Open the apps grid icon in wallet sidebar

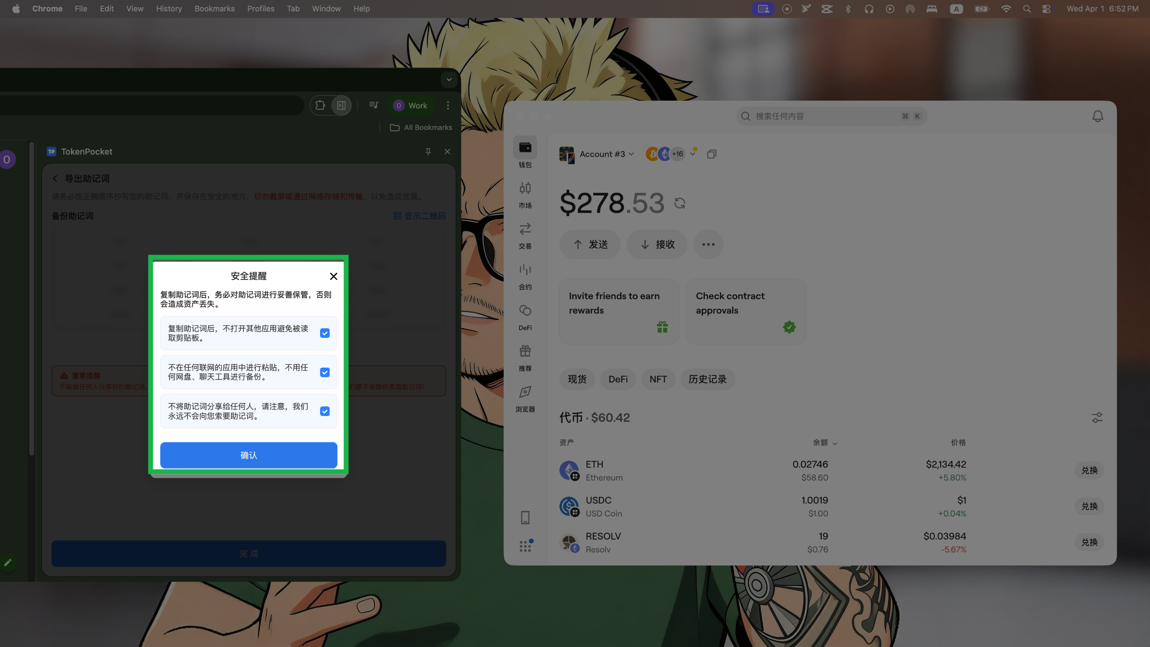pyautogui.click(x=526, y=545)
